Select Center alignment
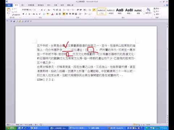This screenshot has width=174, height=130. pyautogui.click(x=67, y=14)
